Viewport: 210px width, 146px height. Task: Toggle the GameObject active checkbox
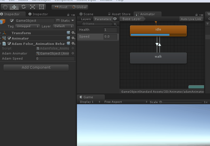(x=12, y=21)
